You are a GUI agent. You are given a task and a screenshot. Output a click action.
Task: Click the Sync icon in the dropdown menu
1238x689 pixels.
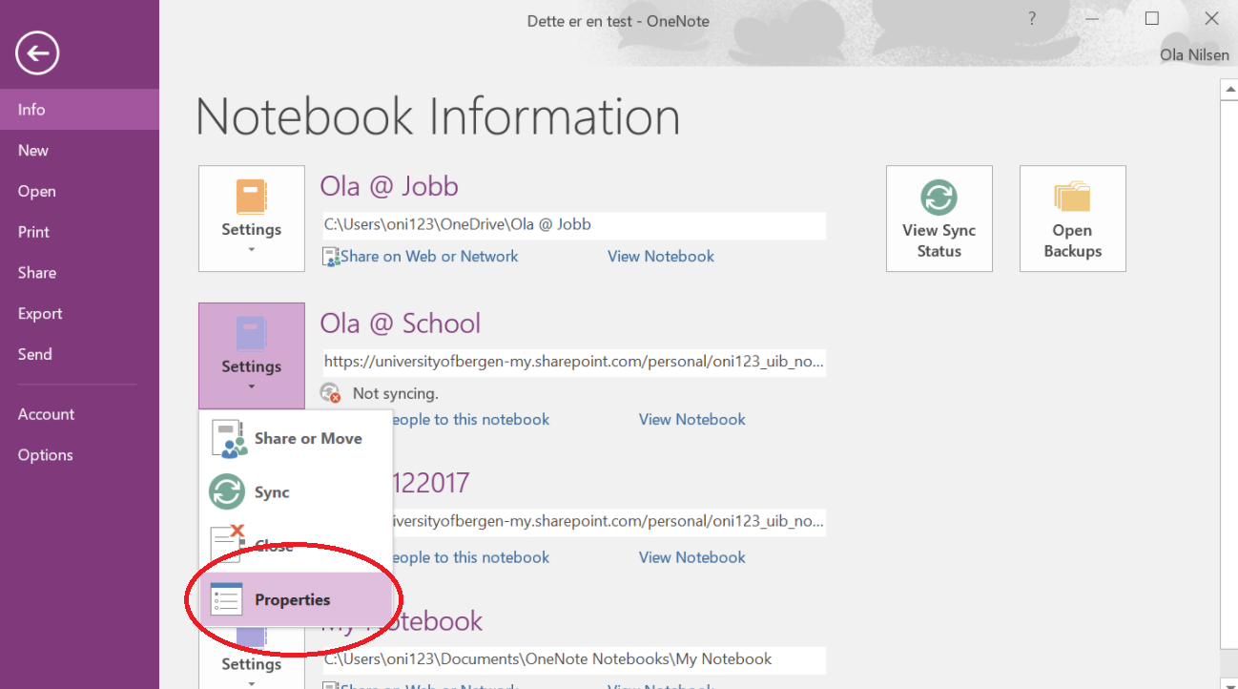click(227, 492)
